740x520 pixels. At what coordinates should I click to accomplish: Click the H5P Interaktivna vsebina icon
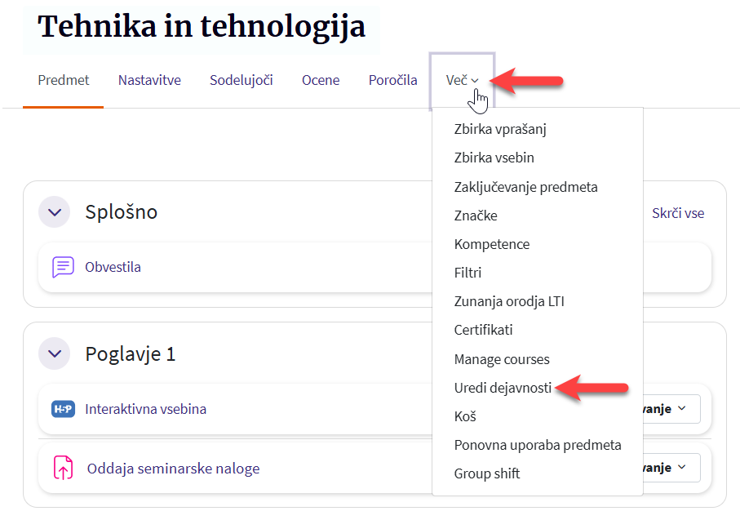(x=63, y=409)
